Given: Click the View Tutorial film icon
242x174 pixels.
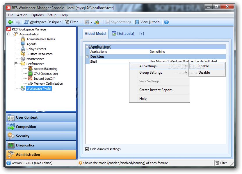Looking at the screenshot, I should point(137,22).
